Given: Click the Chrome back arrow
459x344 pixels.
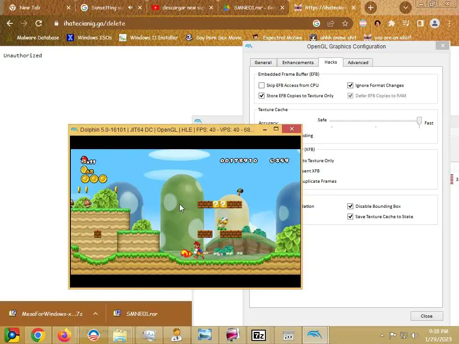Looking at the screenshot, I should point(10,23).
